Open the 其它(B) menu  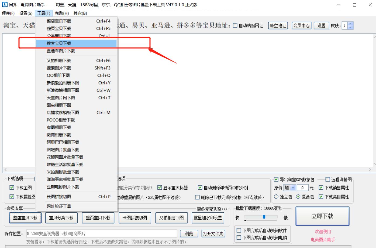pyautogui.click(x=80, y=13)
